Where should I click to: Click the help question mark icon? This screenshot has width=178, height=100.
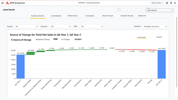coord(171,3)
